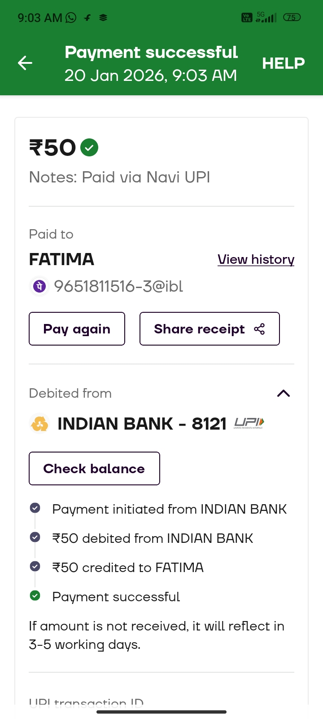This screenshot has height=719, width=323.
Task: Tap the ₹50 debited step checkmark
Action: tap(35, 537)
